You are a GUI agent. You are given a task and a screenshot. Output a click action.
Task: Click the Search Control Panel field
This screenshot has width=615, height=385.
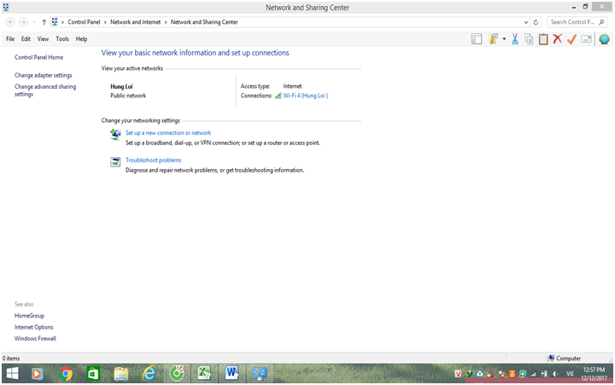click(x=577, y=21)
